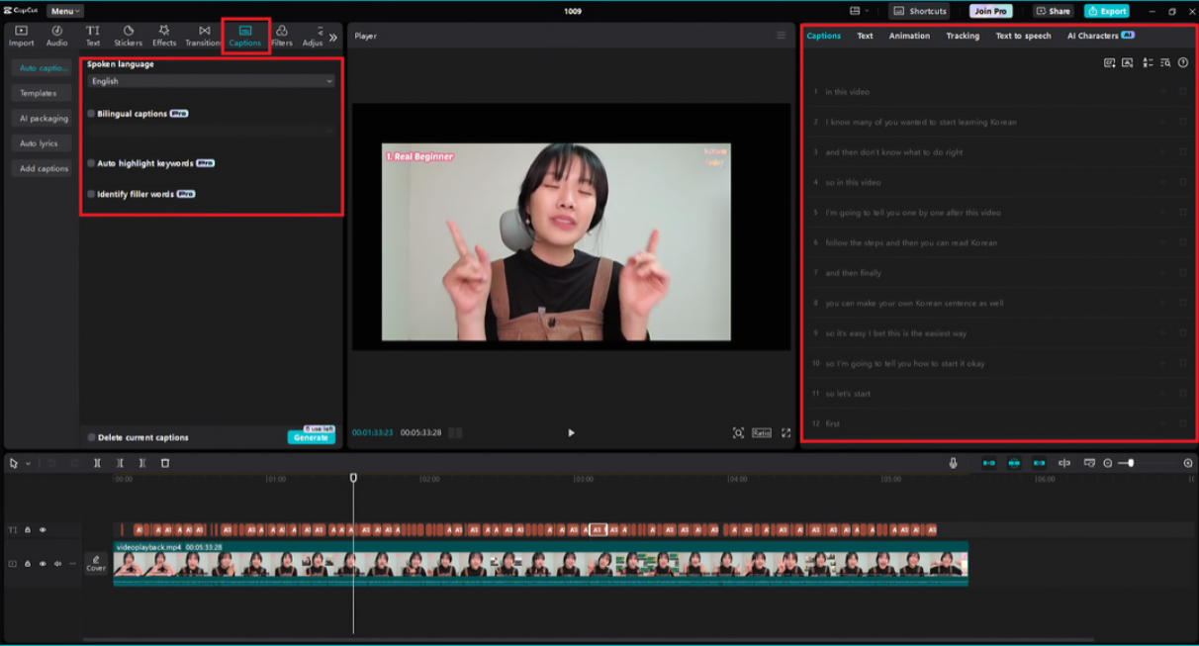Select AI packaging in captions sidebar
1199x646 pixels.
[x=44, y=119]
